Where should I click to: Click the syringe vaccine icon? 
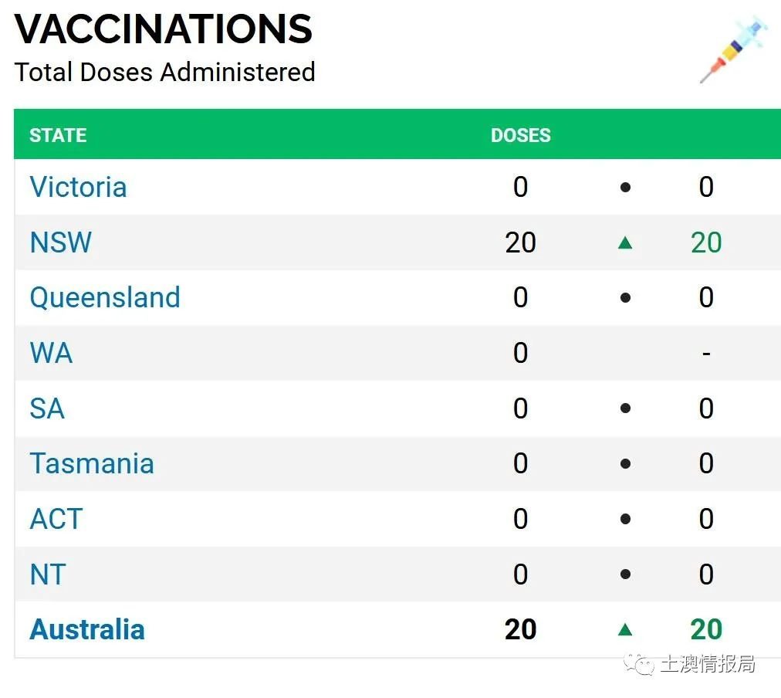733,49
